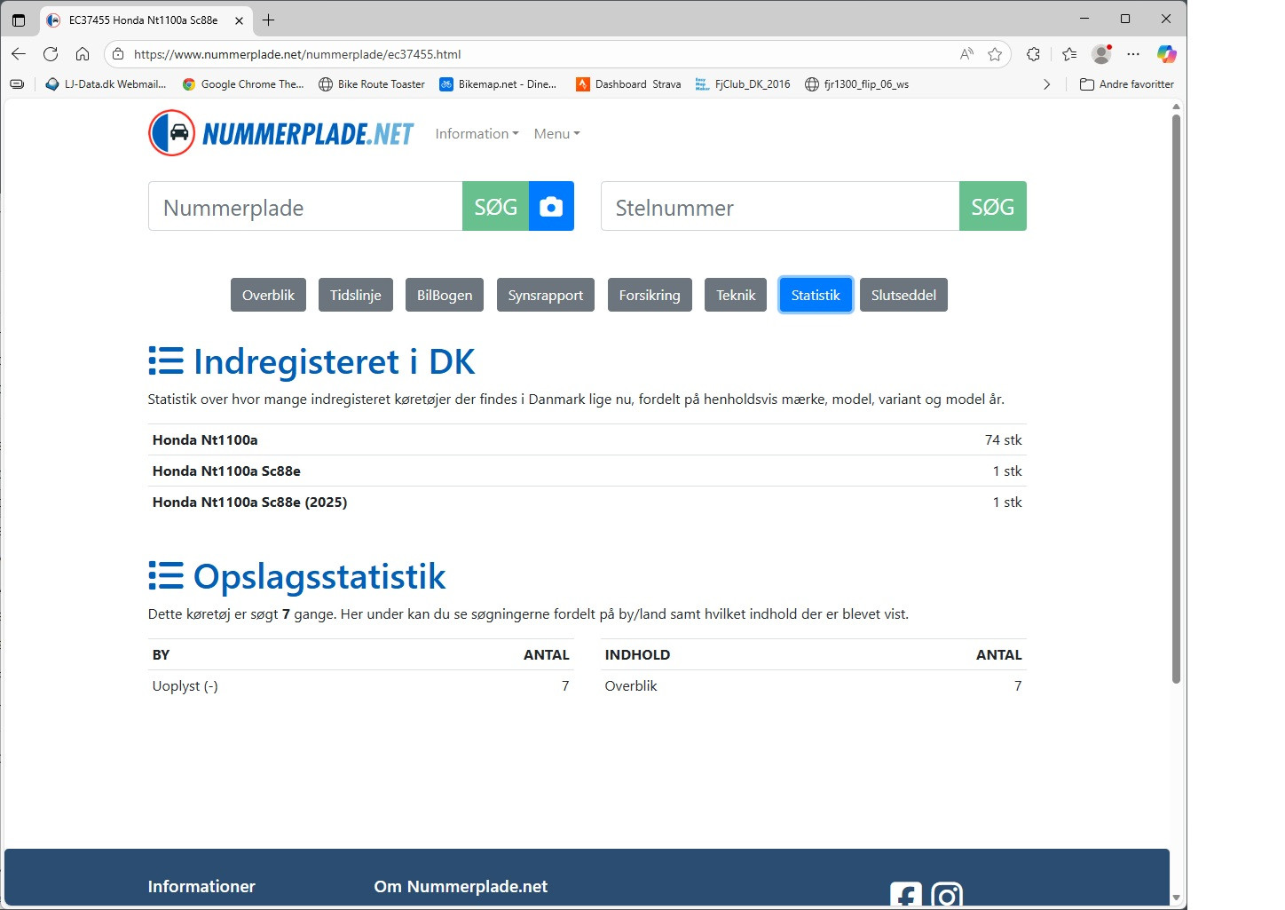
Task: Switch to the Synsrapport tab
Action: 545,296
